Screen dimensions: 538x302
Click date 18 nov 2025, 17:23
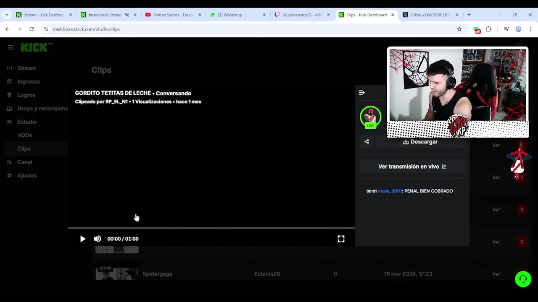point(408,274)
